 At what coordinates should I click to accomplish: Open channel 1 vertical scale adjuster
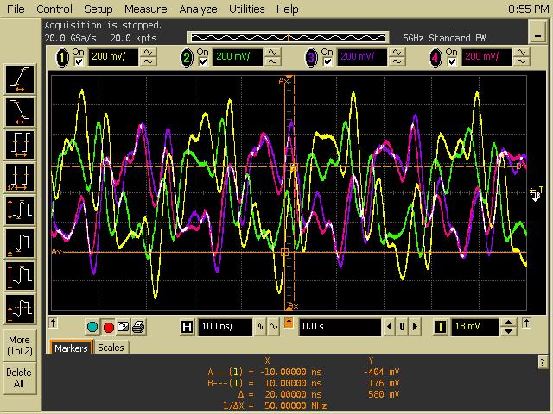149,58
